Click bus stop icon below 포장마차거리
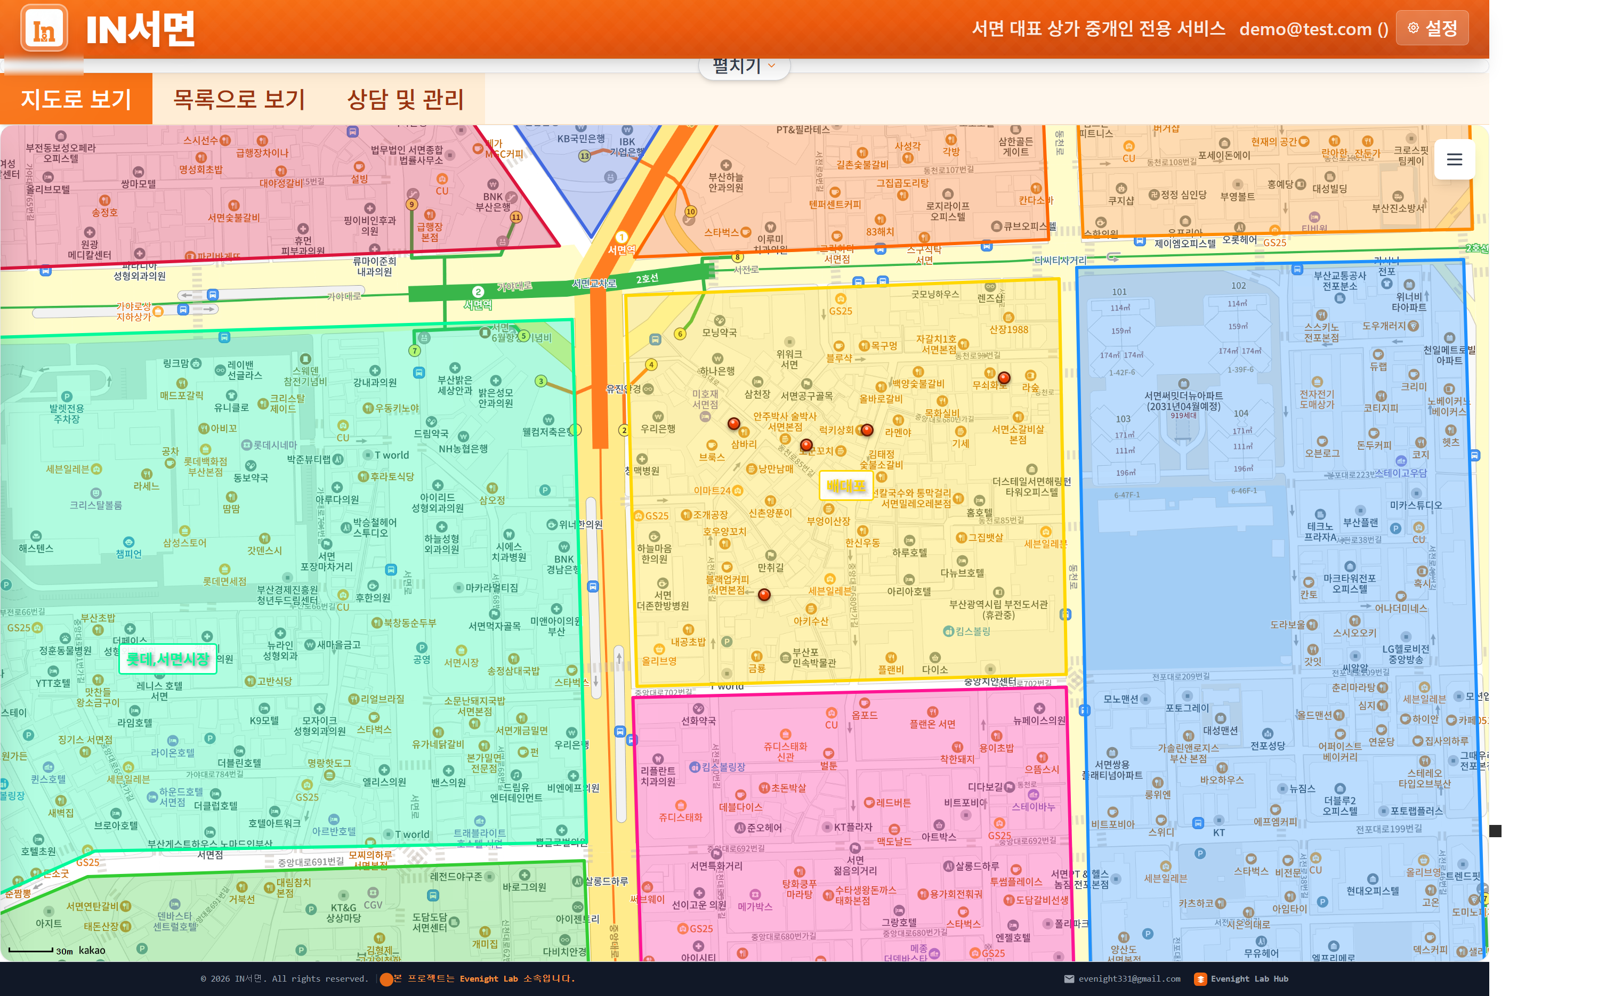This screenshot has width=1598, height=996. (x=391, y=569)
